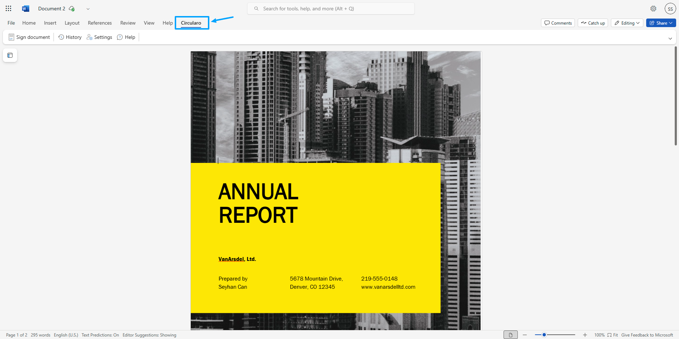Screen dimensions: 679x339
Task: Open Circularo Settings
Action: (99, 37)
